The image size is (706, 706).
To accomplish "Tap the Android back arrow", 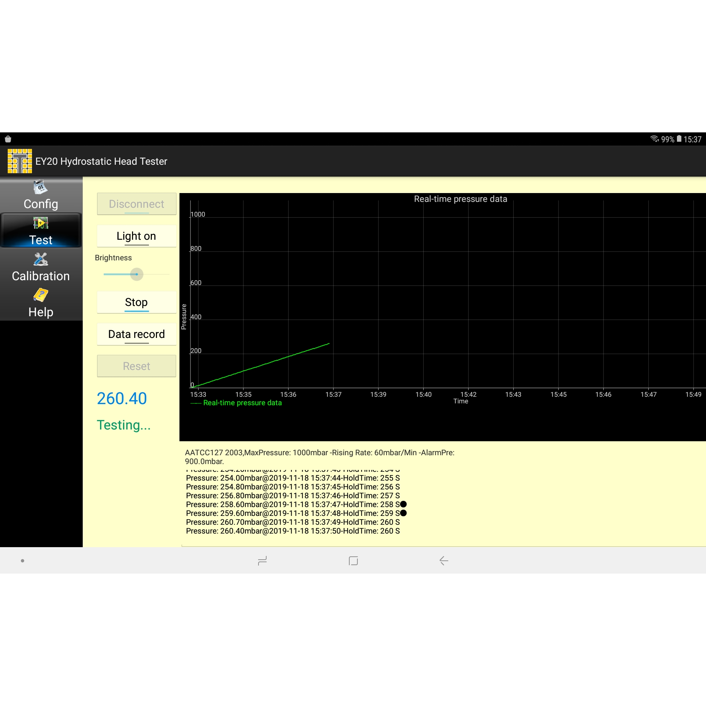I will point(444,561).
